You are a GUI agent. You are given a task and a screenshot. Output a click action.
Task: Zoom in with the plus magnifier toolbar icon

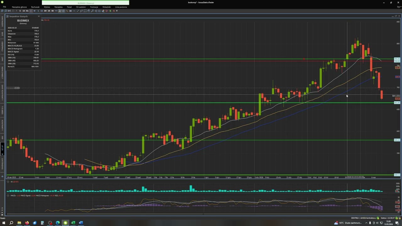tap(2, 11)
